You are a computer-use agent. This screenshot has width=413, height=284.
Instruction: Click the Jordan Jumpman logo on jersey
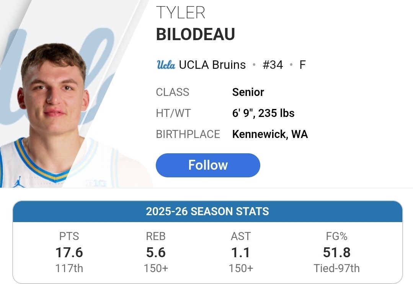18,182
